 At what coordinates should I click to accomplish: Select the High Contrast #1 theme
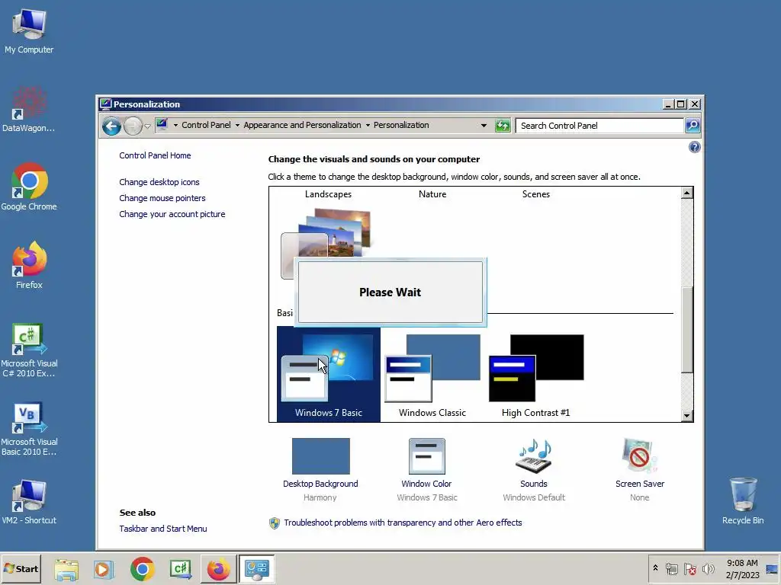535,374
